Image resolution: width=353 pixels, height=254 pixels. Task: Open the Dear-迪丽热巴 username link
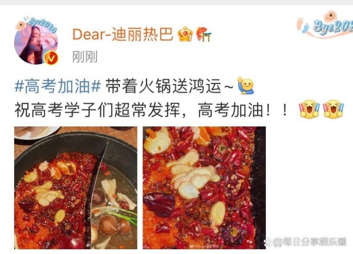click(123, 34)
